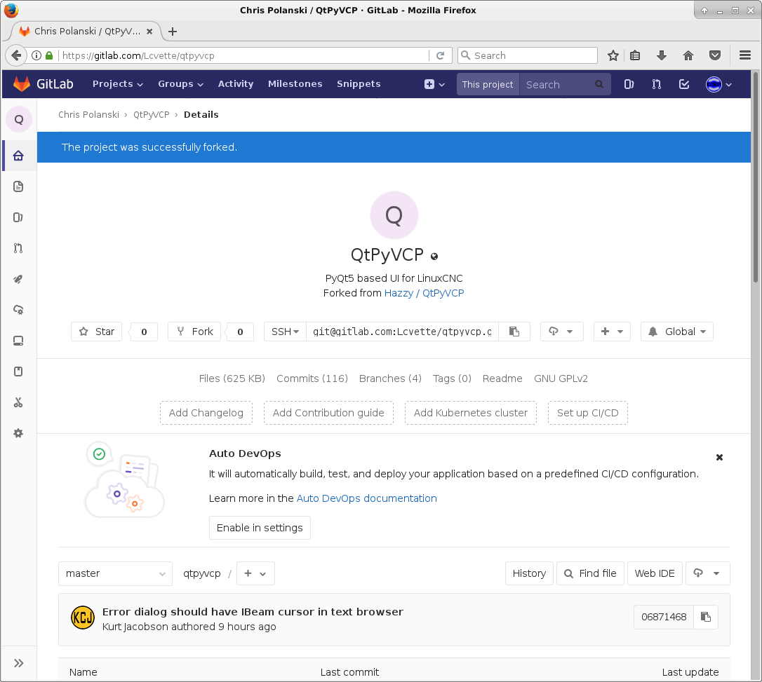The width and height of the screenshot is (762, 682).
Task: Open the Wiki icon in sidebar
Action: pyautogui.click(x=18, y=371)
